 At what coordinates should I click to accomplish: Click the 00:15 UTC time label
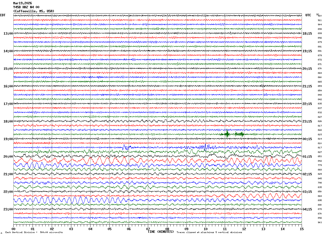pyautogui.click(x=307, y=139)
